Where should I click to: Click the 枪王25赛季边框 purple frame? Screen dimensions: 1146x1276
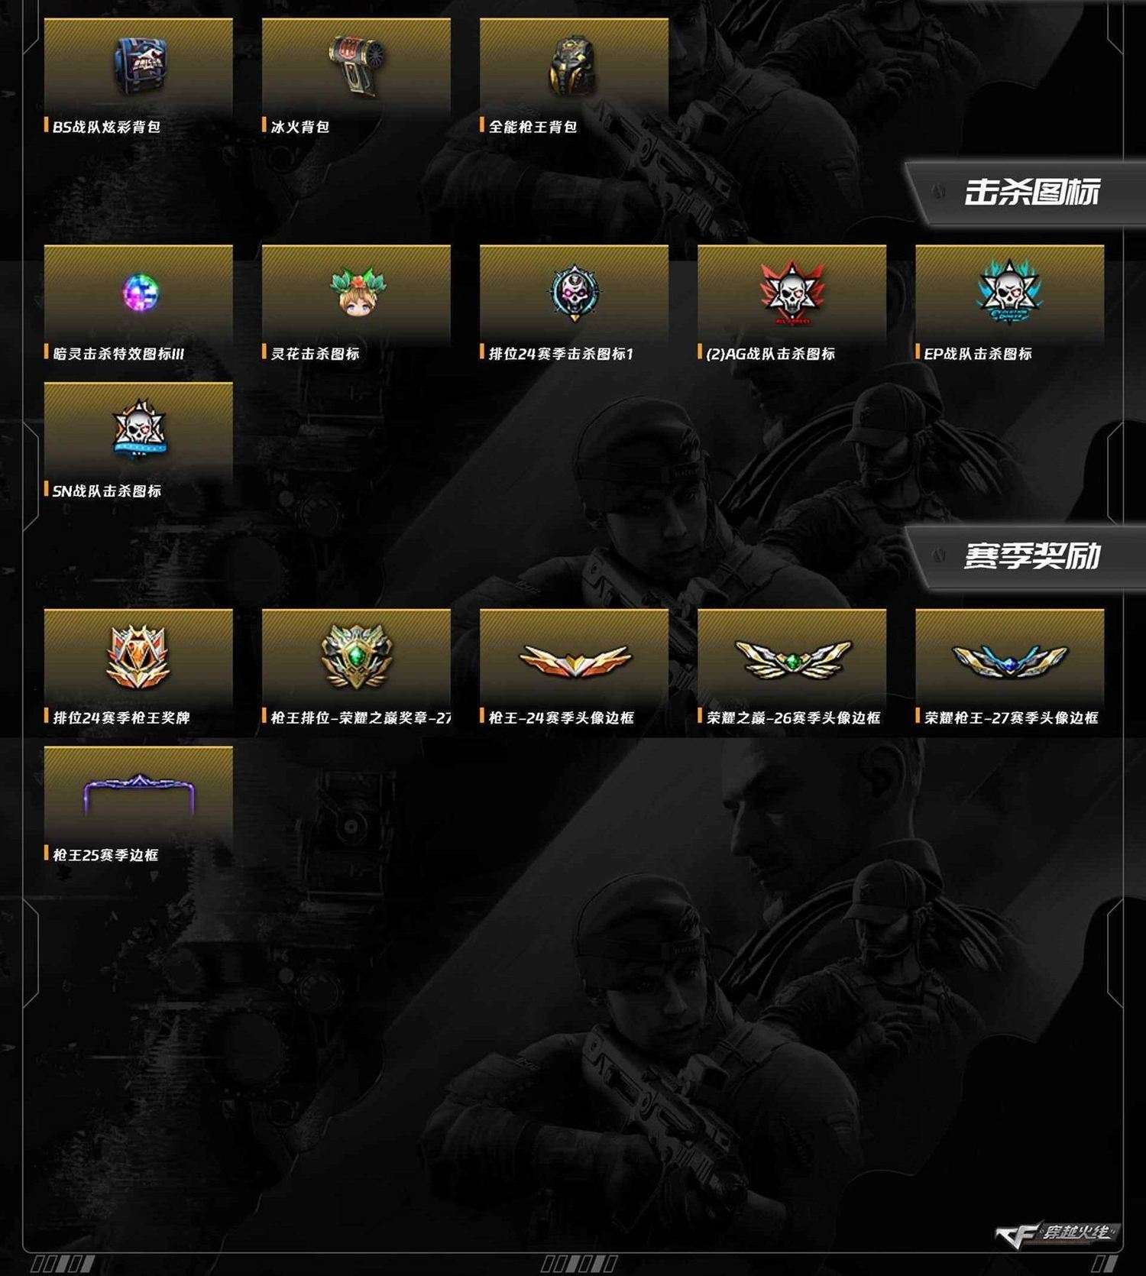click(139, 795)
